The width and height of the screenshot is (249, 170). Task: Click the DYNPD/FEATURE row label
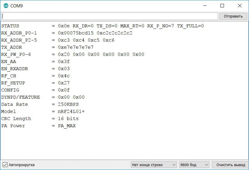pos(20,97)
